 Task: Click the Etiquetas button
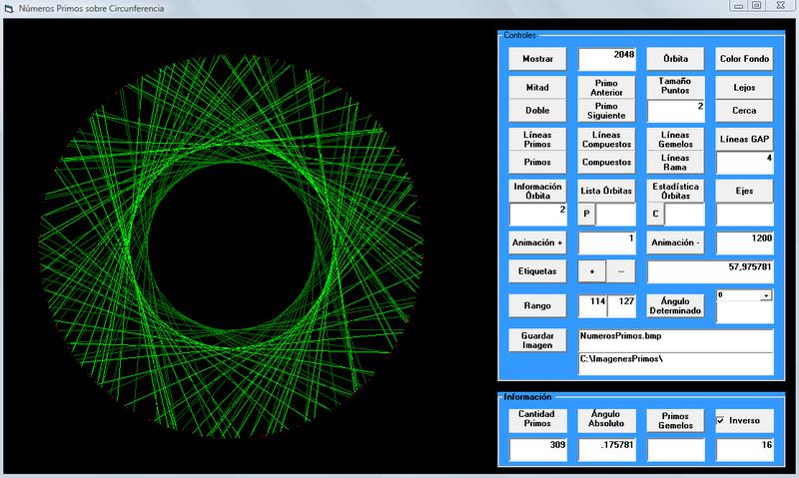537,270
